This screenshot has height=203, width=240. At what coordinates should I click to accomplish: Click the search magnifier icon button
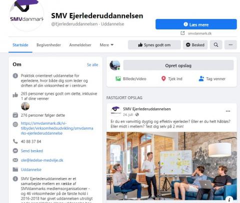(x=216, y=45)
